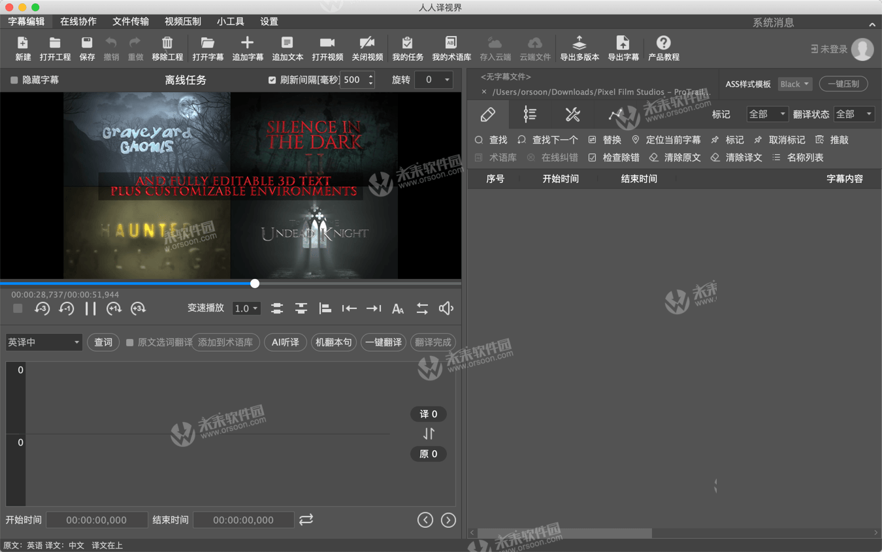Open the 翻译状态 dropdown
Viewport: 882px width, 552px height.
coord(854,114)
